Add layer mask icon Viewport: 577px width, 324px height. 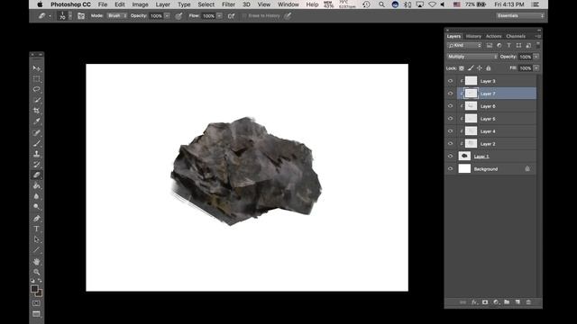[x=485, y=302]
